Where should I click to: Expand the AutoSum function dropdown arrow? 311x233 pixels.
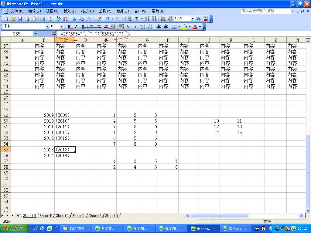coord(142,19)
